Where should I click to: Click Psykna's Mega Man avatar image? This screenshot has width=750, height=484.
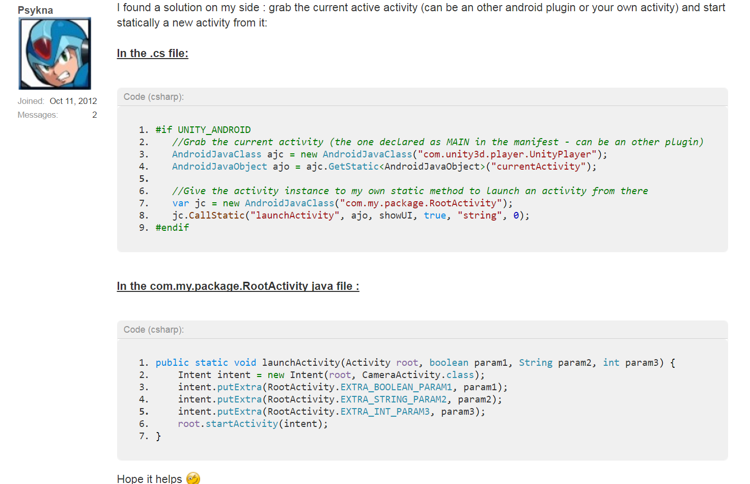tap(55, 53)
